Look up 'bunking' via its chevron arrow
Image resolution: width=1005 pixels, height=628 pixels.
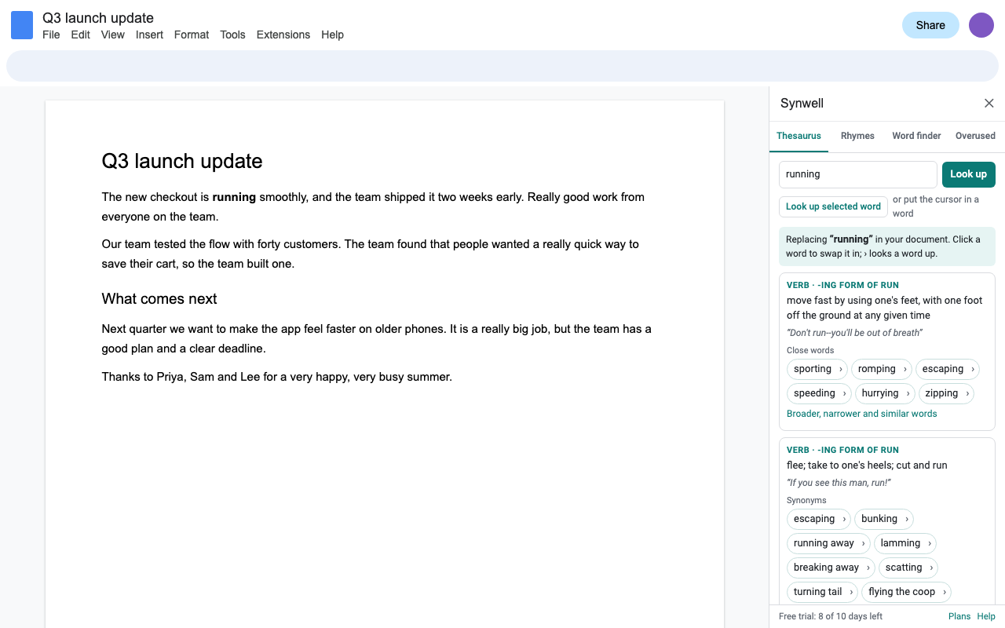(x=906, y=519)
